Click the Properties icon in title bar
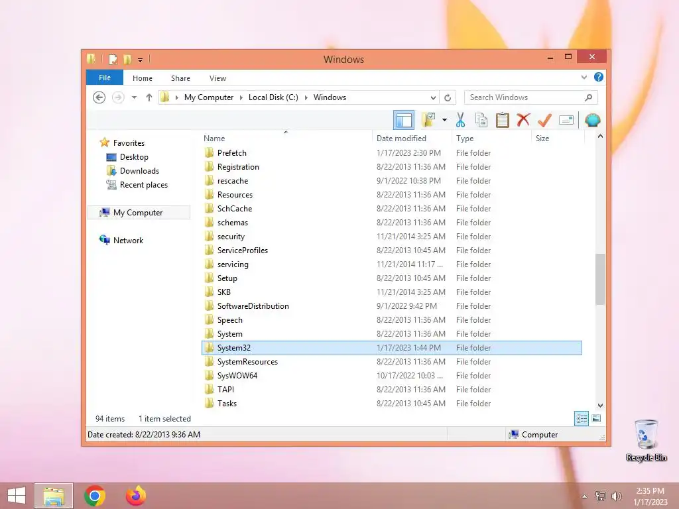The image size is (679, 509). 113,59
